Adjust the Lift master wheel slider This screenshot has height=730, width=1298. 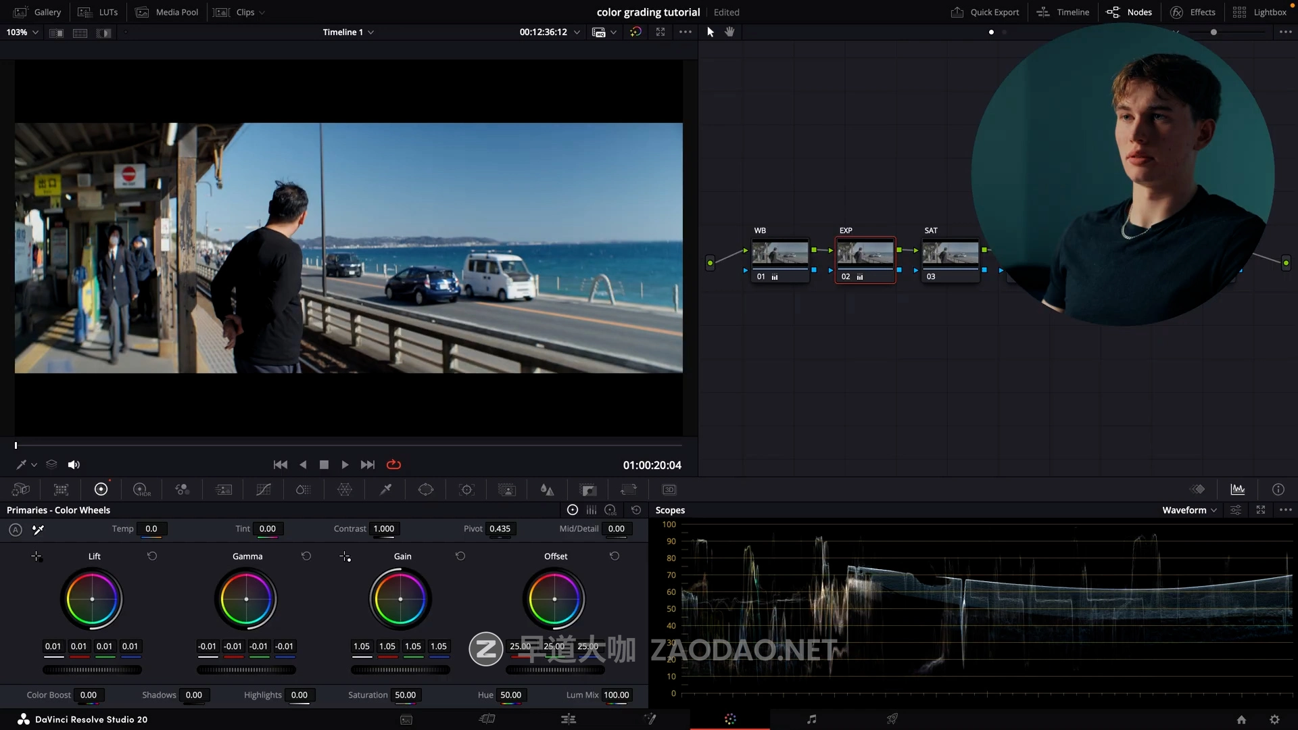pyautogui.click(x=92, y=670)
